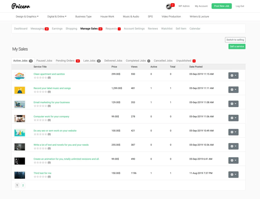
Task: Open gear menu for Clean apartment and sanitize
Action: tap(233, 76)
